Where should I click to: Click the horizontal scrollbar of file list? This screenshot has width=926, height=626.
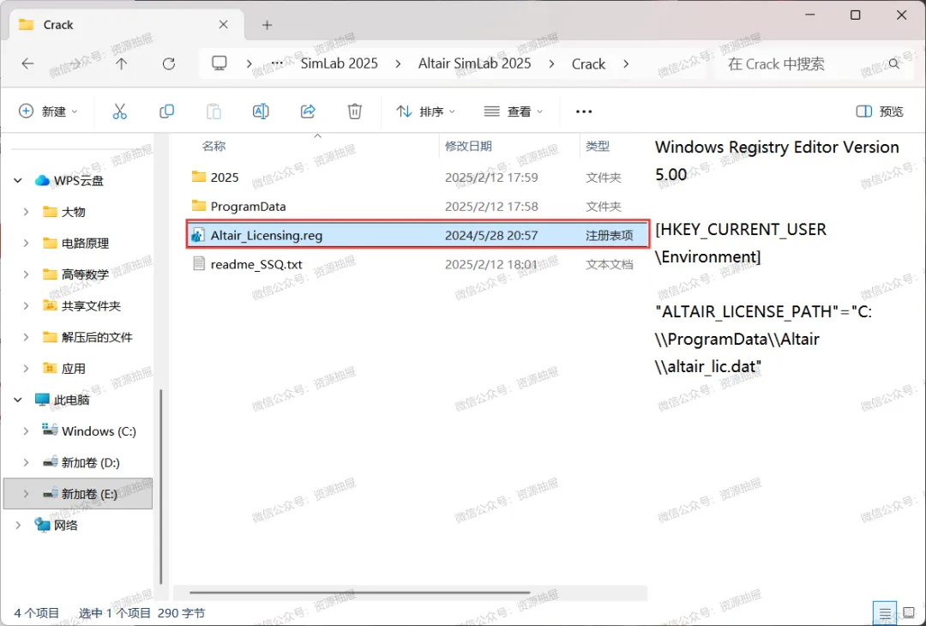pos(359,593)
